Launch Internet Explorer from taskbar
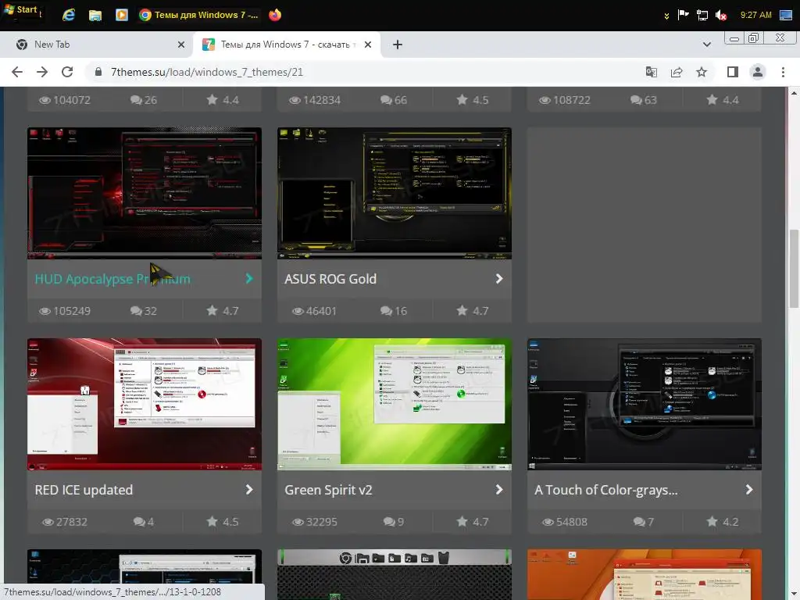The height and width of the screenshot is (600, 800). (69, 15)
